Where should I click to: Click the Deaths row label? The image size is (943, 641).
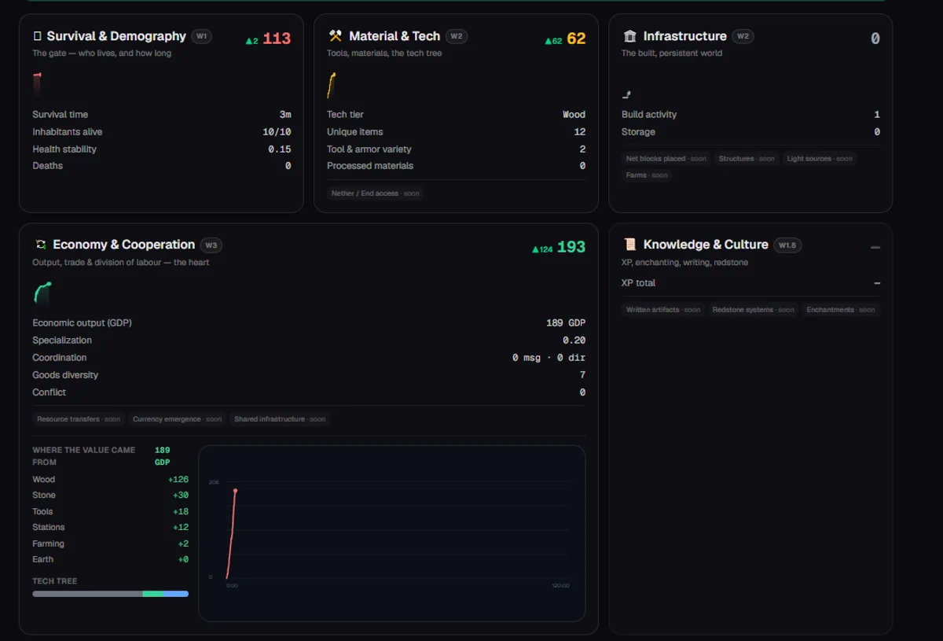point(48,166)
